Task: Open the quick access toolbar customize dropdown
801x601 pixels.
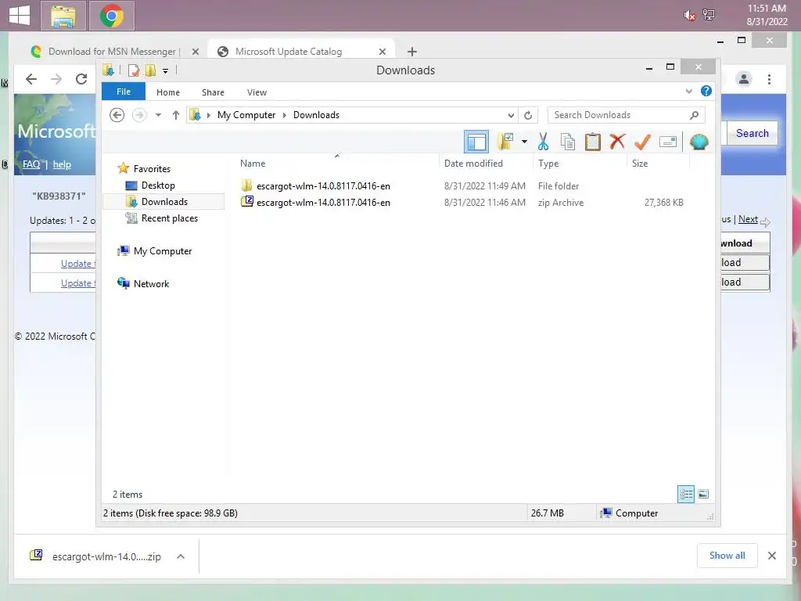Action: pyautogui.click(x=166, y=71)
